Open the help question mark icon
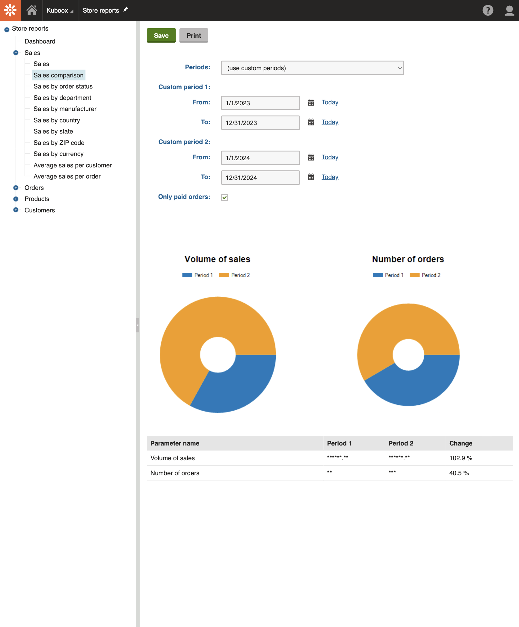 click(x=488, y=10)
